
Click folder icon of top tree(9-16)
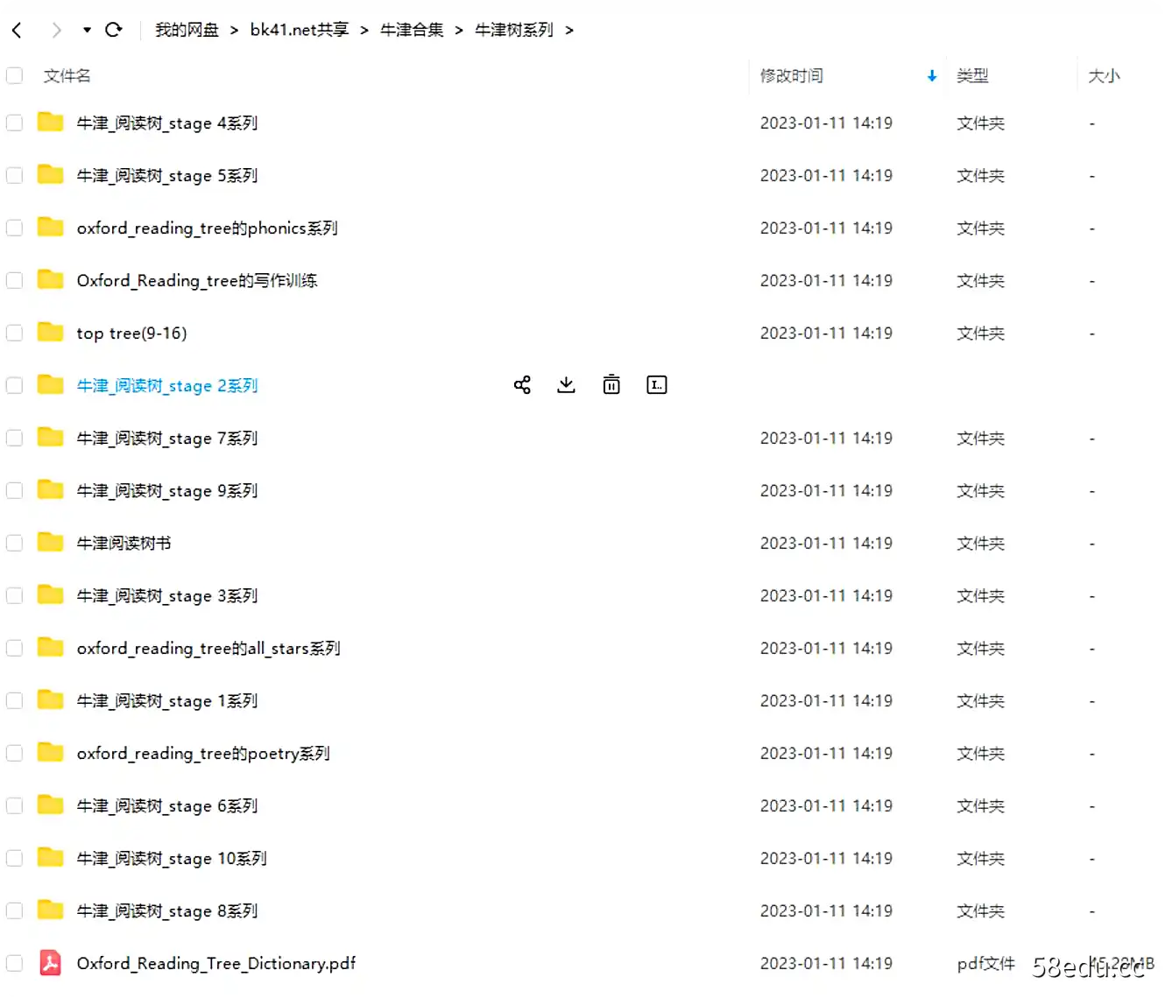(51, 332)
